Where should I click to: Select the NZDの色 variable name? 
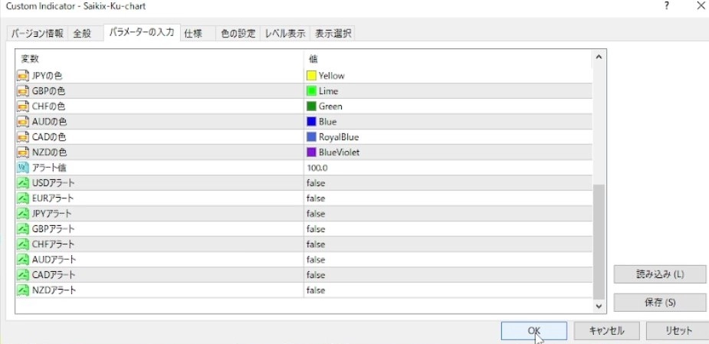(49, 152)
